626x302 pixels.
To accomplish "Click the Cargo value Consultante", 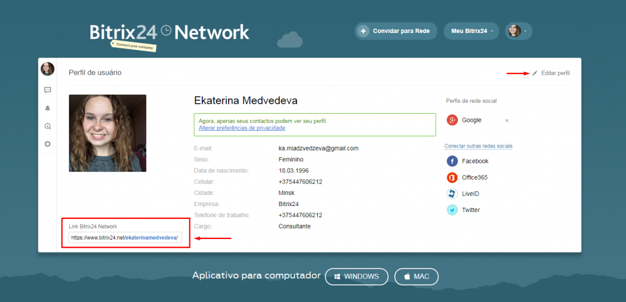I will 295,226.
